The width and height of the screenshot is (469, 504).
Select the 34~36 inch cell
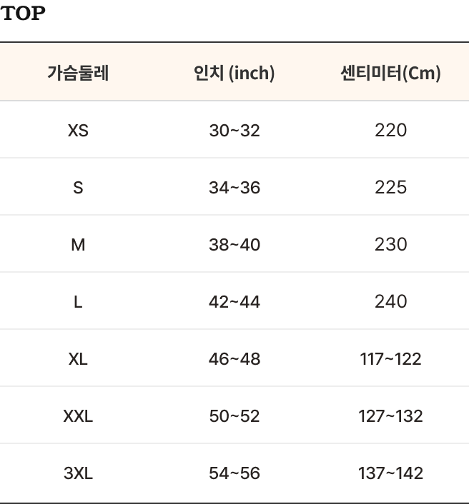(234, 187)
